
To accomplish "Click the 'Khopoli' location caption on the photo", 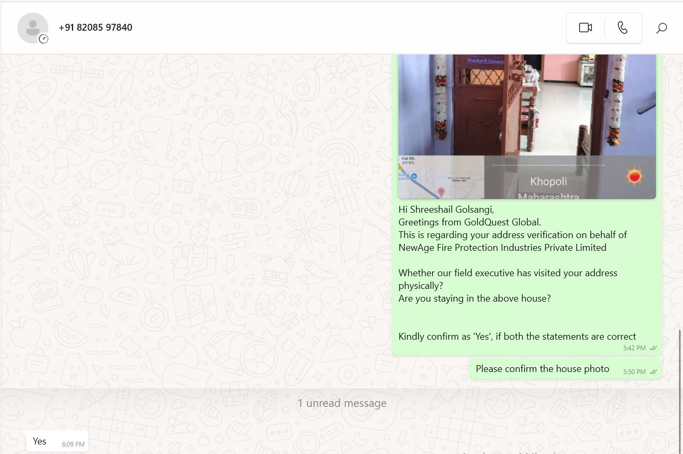I will point(548,181).
